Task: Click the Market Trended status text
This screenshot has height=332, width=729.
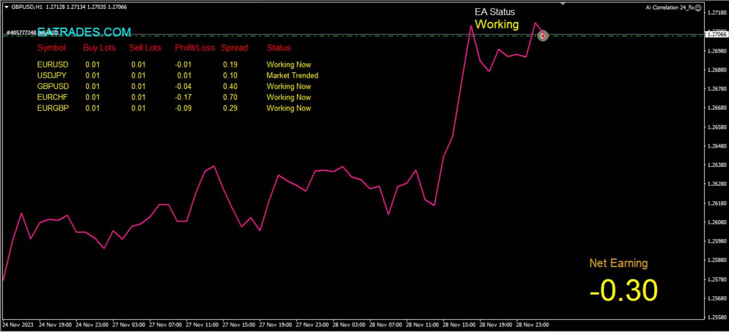Action: point(292,76)
